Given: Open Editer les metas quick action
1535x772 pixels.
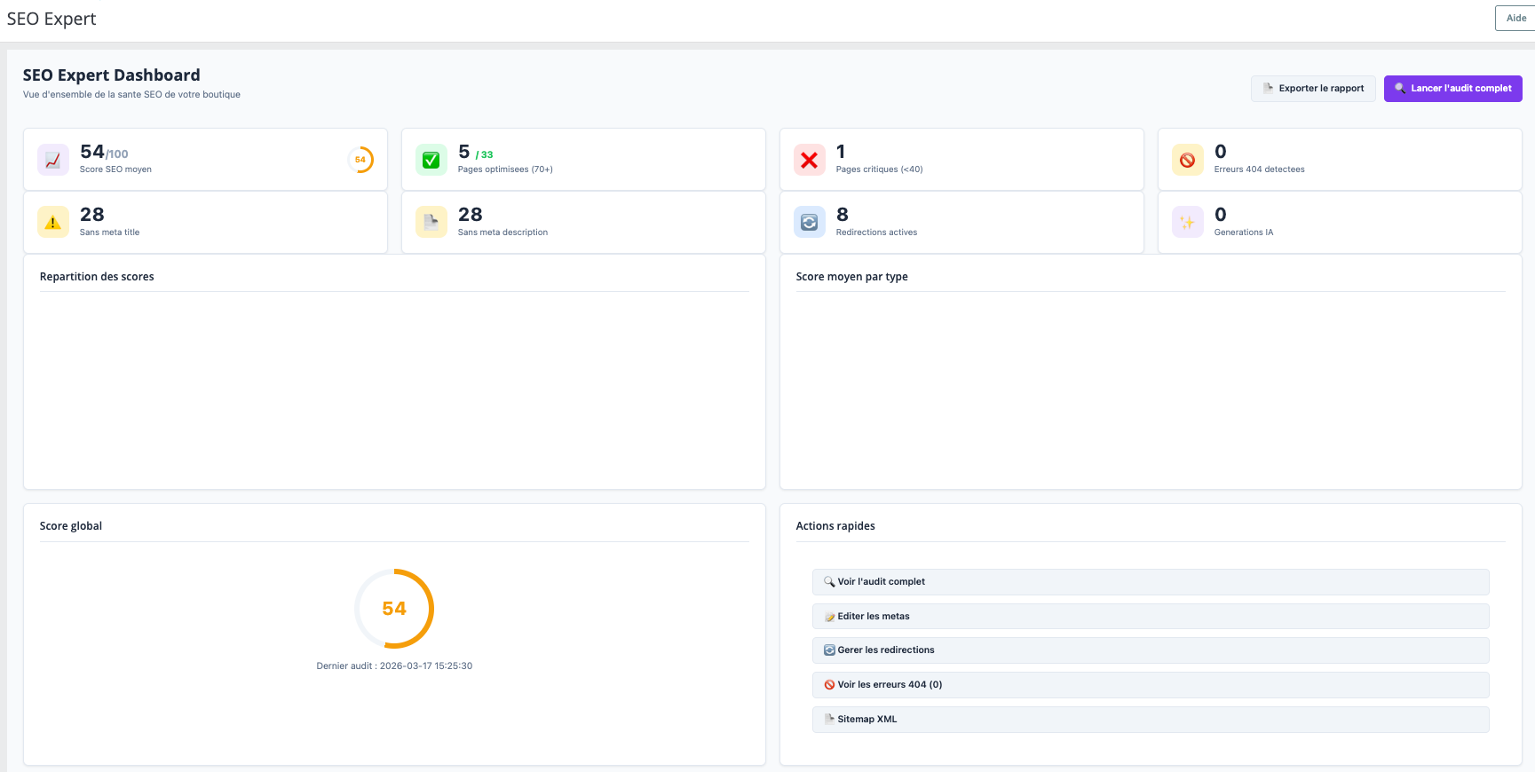Looking at the screenshot, I should click(1151, 617).
